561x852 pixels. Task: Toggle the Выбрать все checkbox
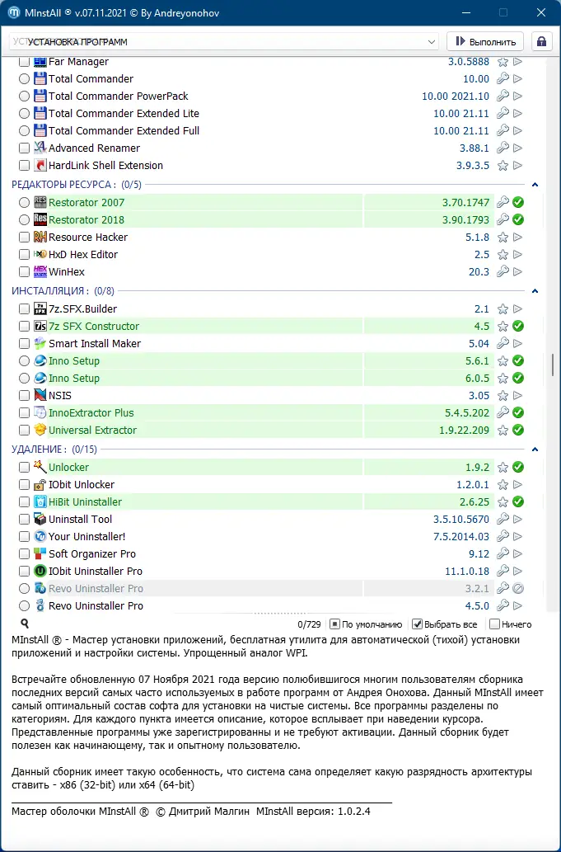click(x=418, y=624)
